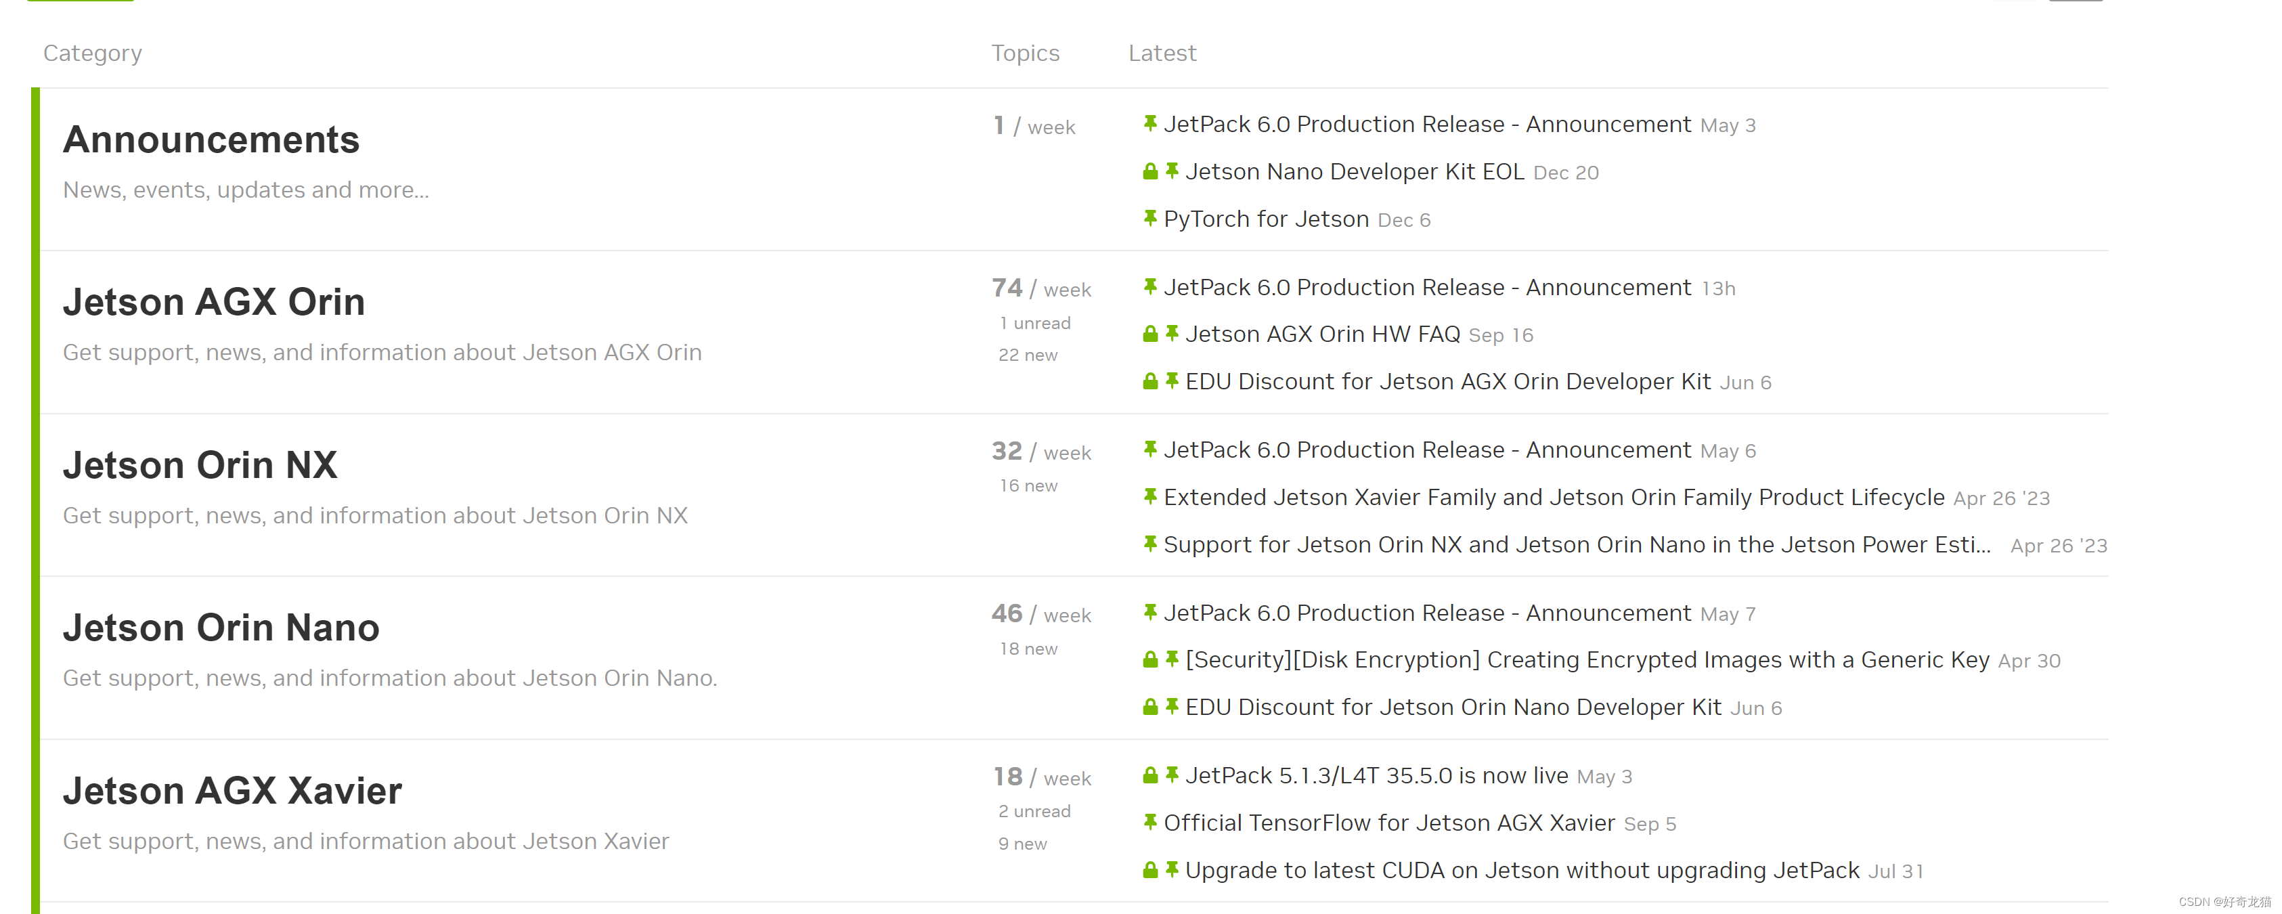Open EDU Discount for Jetson Orin Nano Developer Kit
2282x914 pixels.
pos(1453,708)
